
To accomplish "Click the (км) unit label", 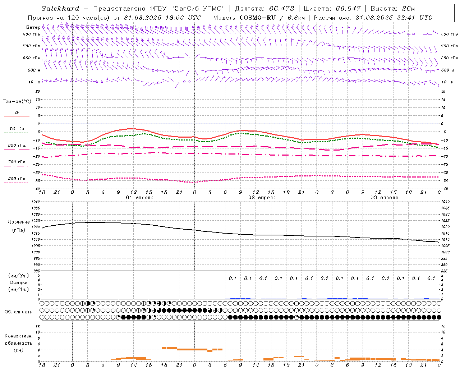I will pos(19,350).
